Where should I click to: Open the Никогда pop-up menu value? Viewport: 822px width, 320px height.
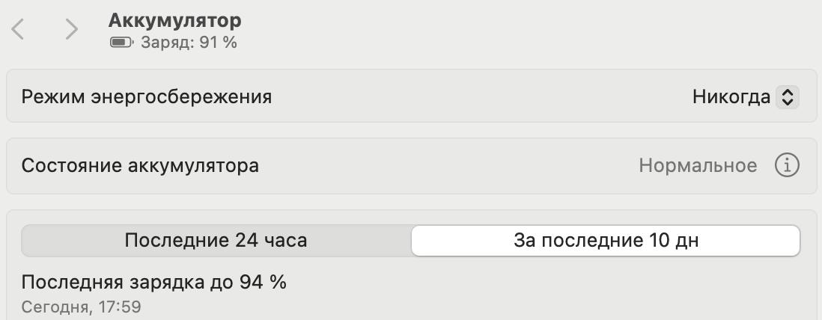(x=731, y=96)
